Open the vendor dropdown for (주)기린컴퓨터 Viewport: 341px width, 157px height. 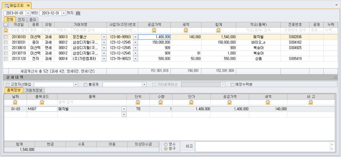click(x=104, y=59)
